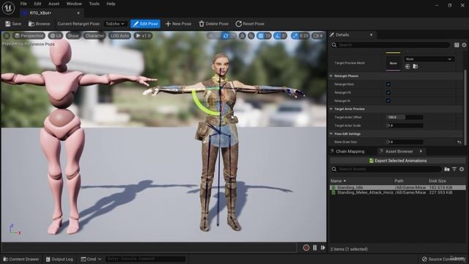The image size is (469, 264).
Task: Click the Search Assets input field
Action: click(386, 169)
